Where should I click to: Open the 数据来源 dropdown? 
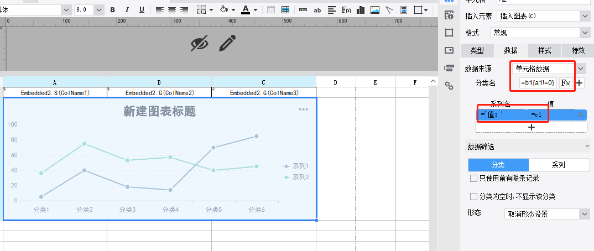[549, 69]
